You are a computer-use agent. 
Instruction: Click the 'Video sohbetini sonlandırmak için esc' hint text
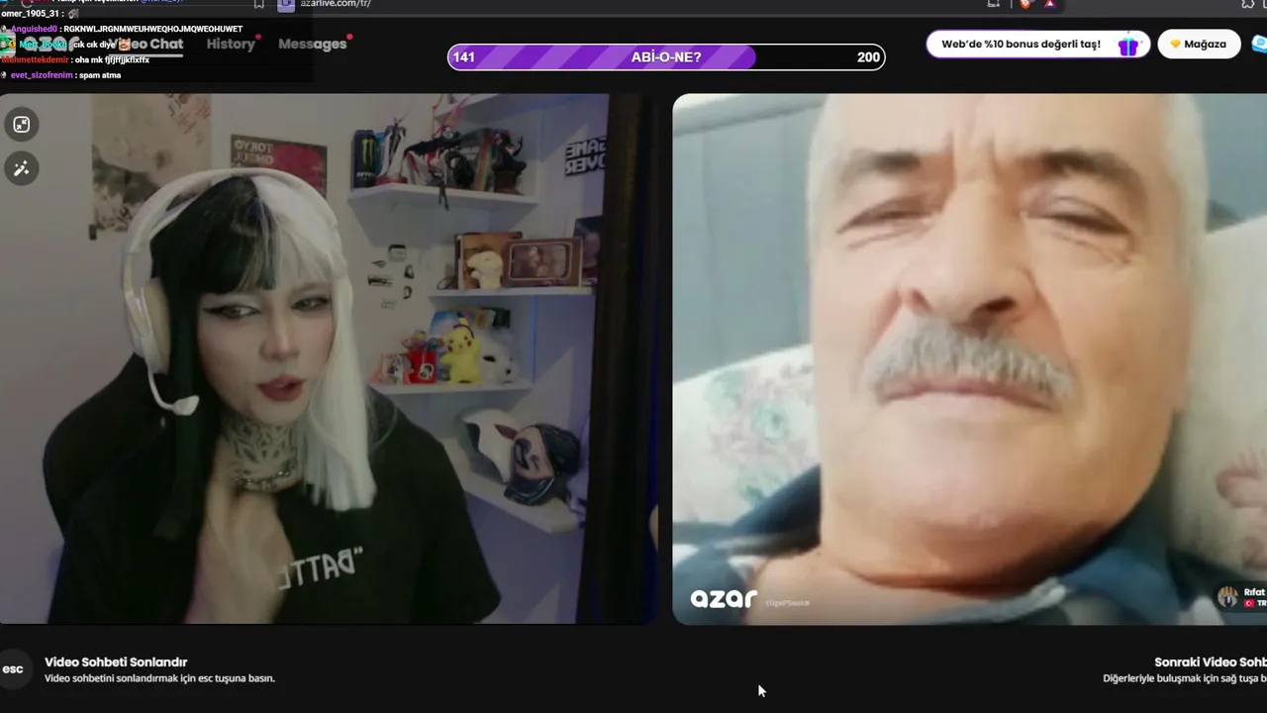(x=159, y=678)
